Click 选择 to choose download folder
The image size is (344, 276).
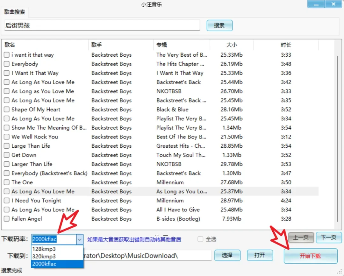(227, 255)
